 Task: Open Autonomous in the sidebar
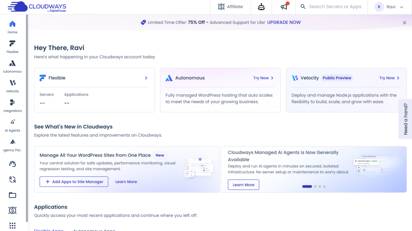[x=12, y=66]
